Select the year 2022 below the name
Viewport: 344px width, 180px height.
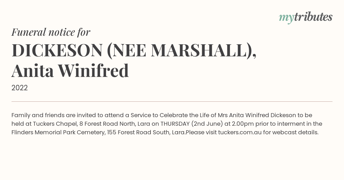[x=19, y=88]
